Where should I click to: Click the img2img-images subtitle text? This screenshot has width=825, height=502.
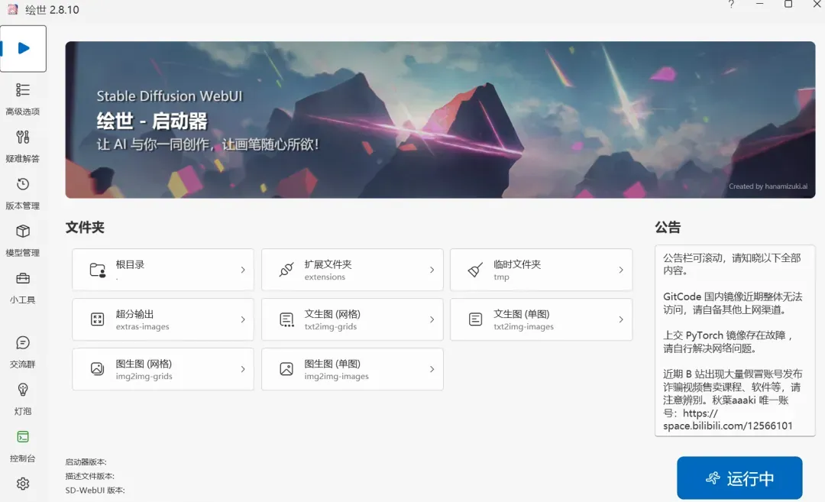pyautogui.click(x=336, y=376)
